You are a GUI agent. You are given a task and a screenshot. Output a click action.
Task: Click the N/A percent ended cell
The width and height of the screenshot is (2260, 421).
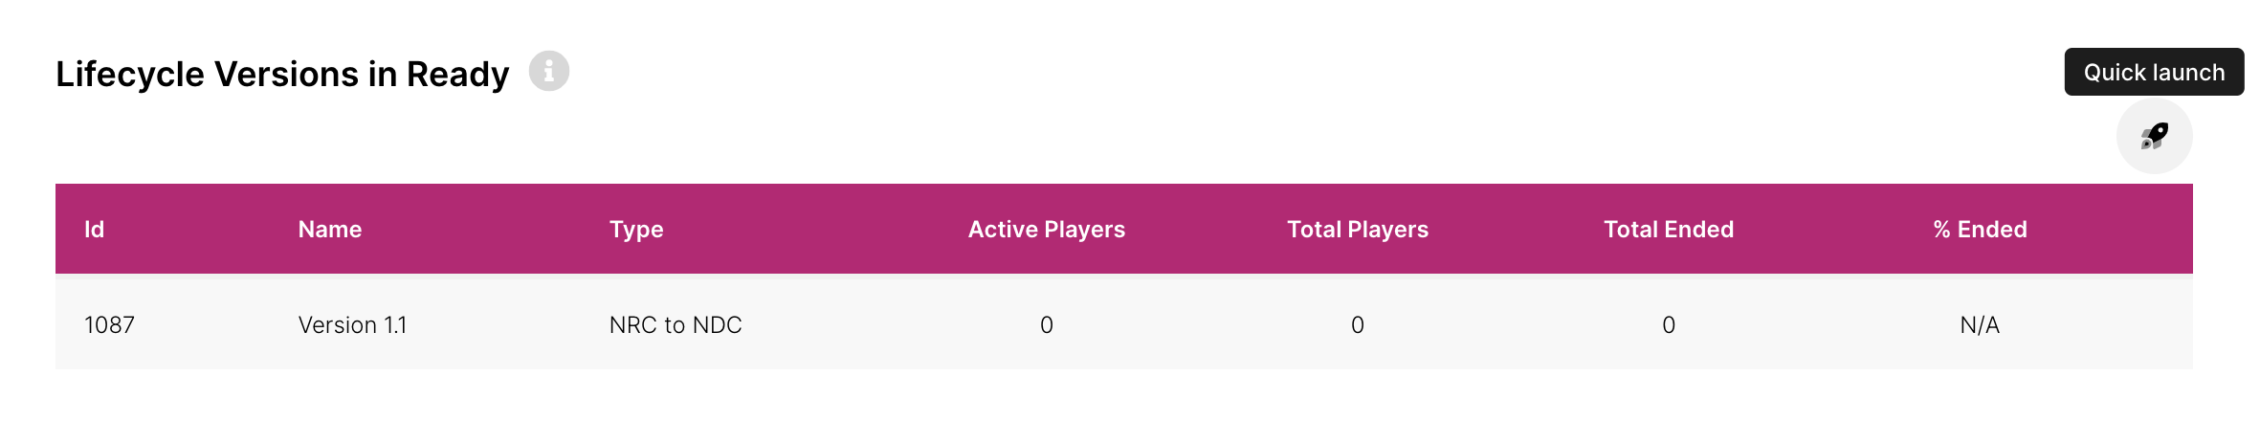pyautogui.click(x=1980, y=325)
